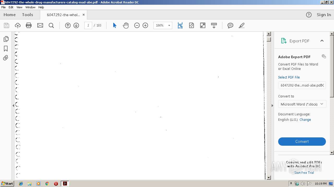The width and height of the screenshot is (334, 187).
Task: Zoom out with the minus icon
Action: point(137,25)
